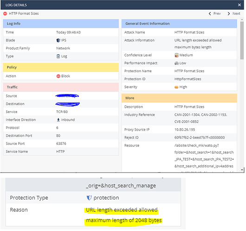This screenshot has height=231, width=246.
Task: Click the Log type icon
Action: [58, 56]
